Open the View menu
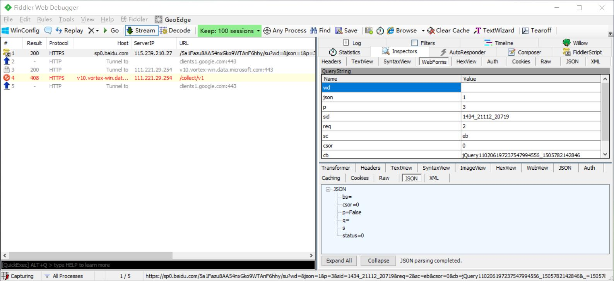This screenshot has width=614, height=281. tap(87, 19)
